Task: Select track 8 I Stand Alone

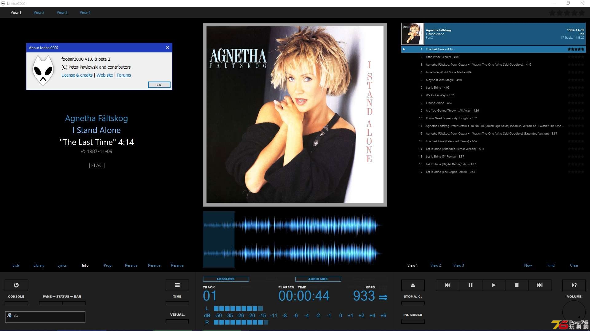Action: [x=494, y=103]
